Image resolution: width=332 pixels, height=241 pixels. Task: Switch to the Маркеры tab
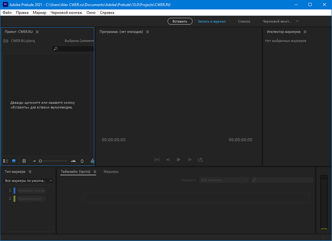click(x=111, y=171)
